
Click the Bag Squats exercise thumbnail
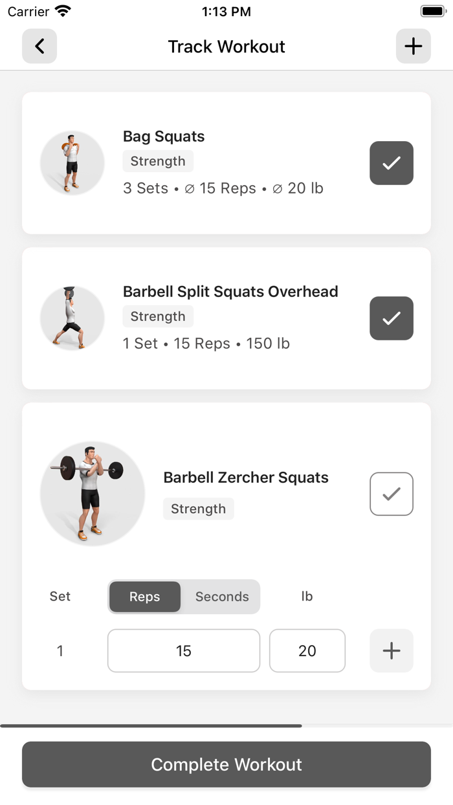click(x=72, y=162)
